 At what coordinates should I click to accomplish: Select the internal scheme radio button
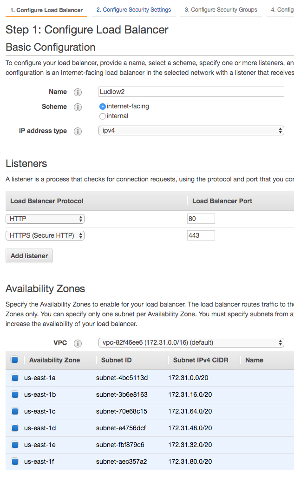click(103, 116)
